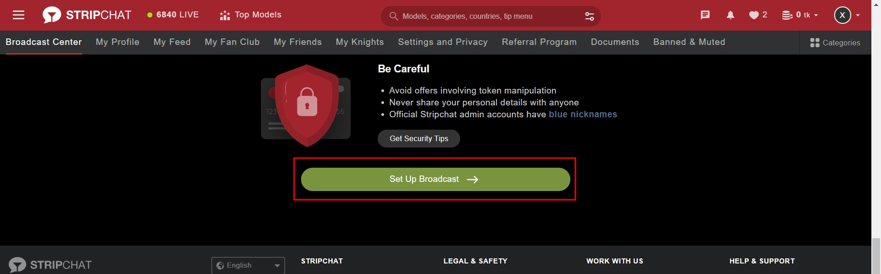This screenshot has height=274, width=881.
Task: Click the globe icon next to English
Action: click(220, 265)
